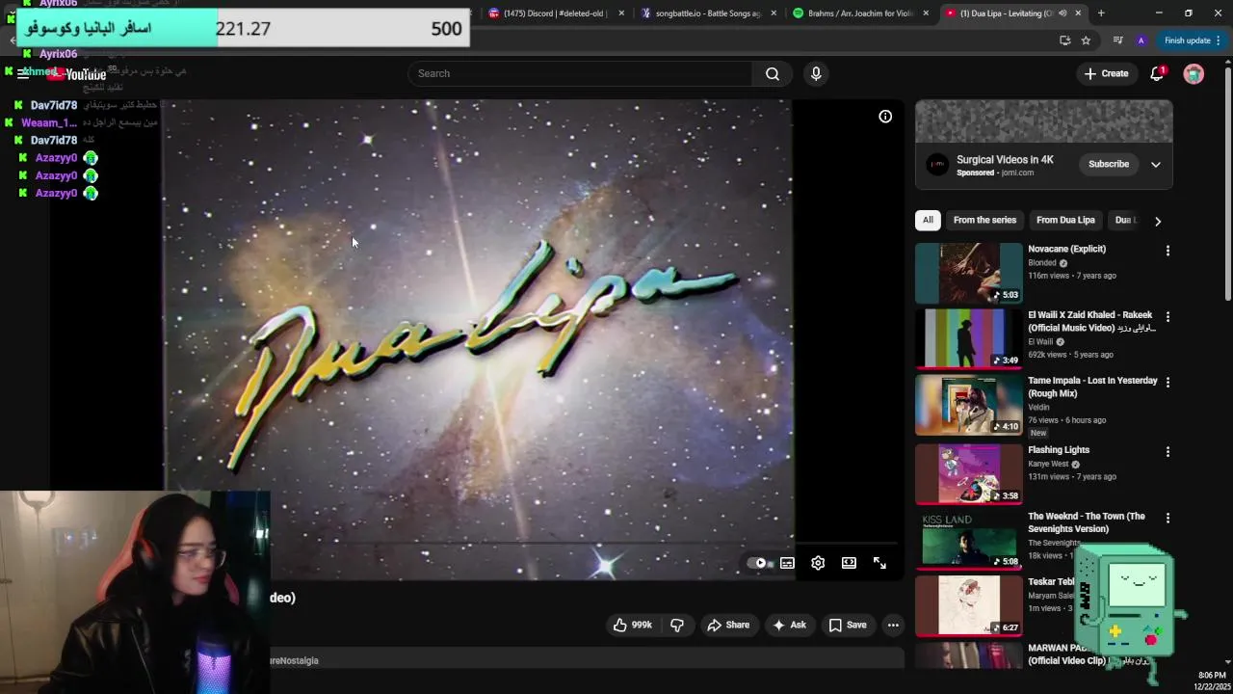Click the install app icon in address bar
Screen dimensions: 1233x694
coord(1064,40)
